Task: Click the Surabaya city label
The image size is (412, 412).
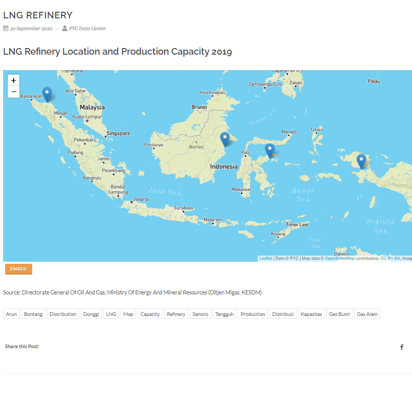Action: pos(183,208)
